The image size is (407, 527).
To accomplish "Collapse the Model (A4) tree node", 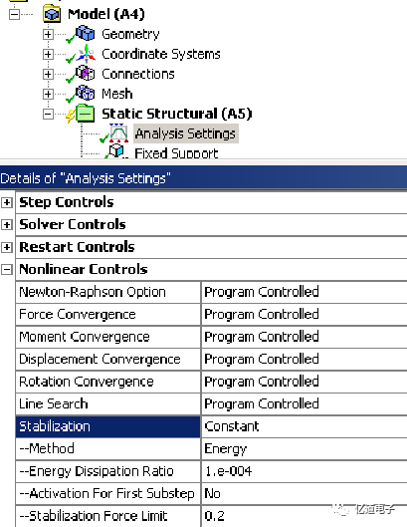I will [x=14, y=15].
